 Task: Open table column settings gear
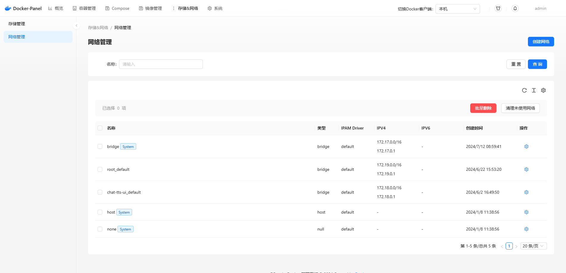[x=543, y=90]
